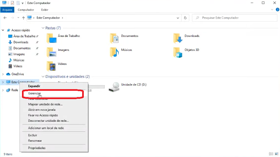Choose Fixar no Acesso rápido
The width and height of the screenshot is (280, 157).
tap(54, 115)
